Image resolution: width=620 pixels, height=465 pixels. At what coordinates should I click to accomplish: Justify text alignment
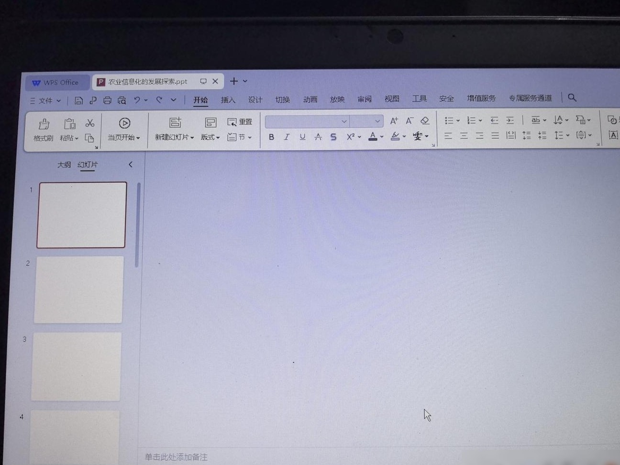495,136
